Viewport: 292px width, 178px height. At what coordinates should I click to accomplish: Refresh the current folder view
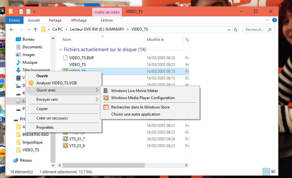coord(236,30)
